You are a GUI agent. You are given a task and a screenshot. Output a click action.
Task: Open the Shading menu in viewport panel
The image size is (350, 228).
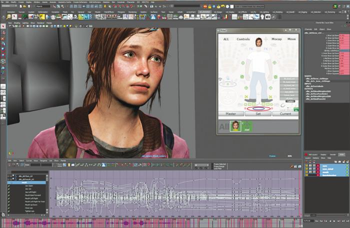16,22
